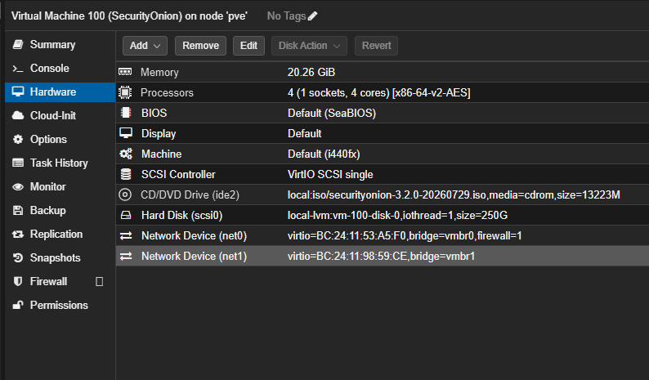Open the Disk Action dropdown
The width and height of the screenshot is (649, 380).
point(309,46)
